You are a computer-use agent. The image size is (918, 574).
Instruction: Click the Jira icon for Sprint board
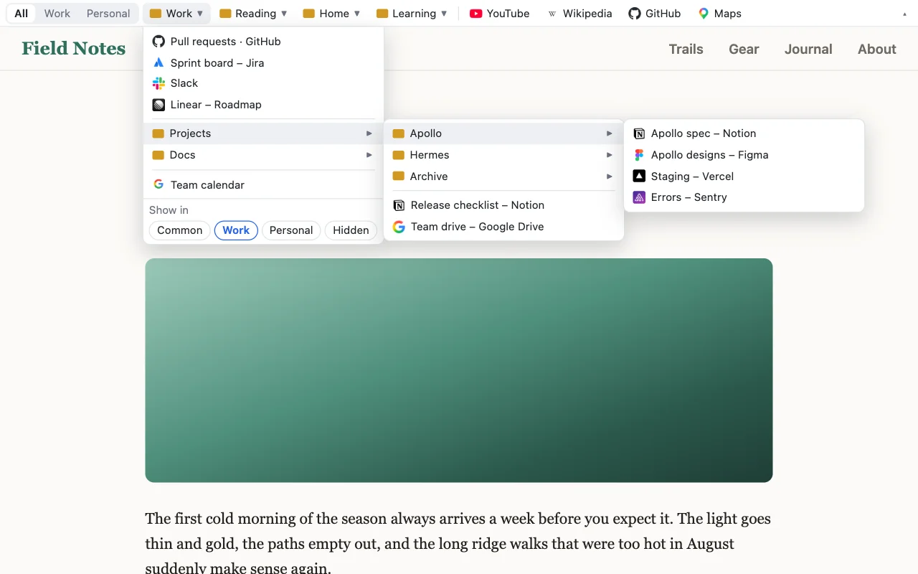click(x=158, y=63)
